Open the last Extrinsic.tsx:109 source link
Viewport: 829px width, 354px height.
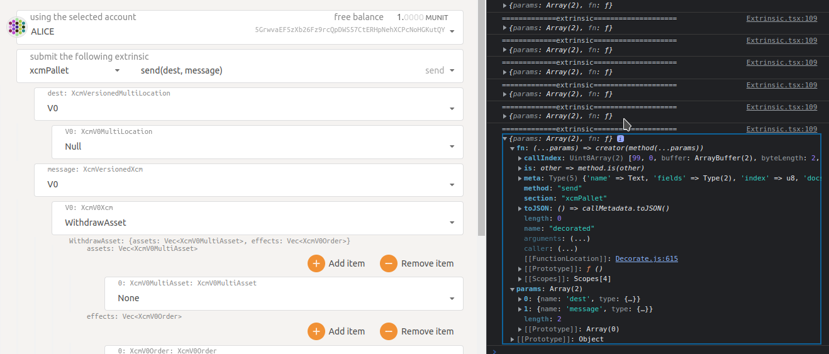(782, 129)
